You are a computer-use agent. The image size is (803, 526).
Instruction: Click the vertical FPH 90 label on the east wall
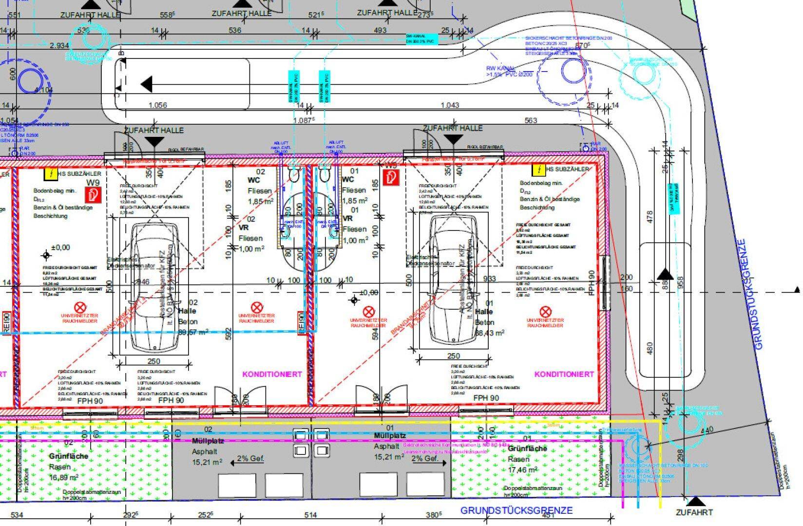click(592, 282)
